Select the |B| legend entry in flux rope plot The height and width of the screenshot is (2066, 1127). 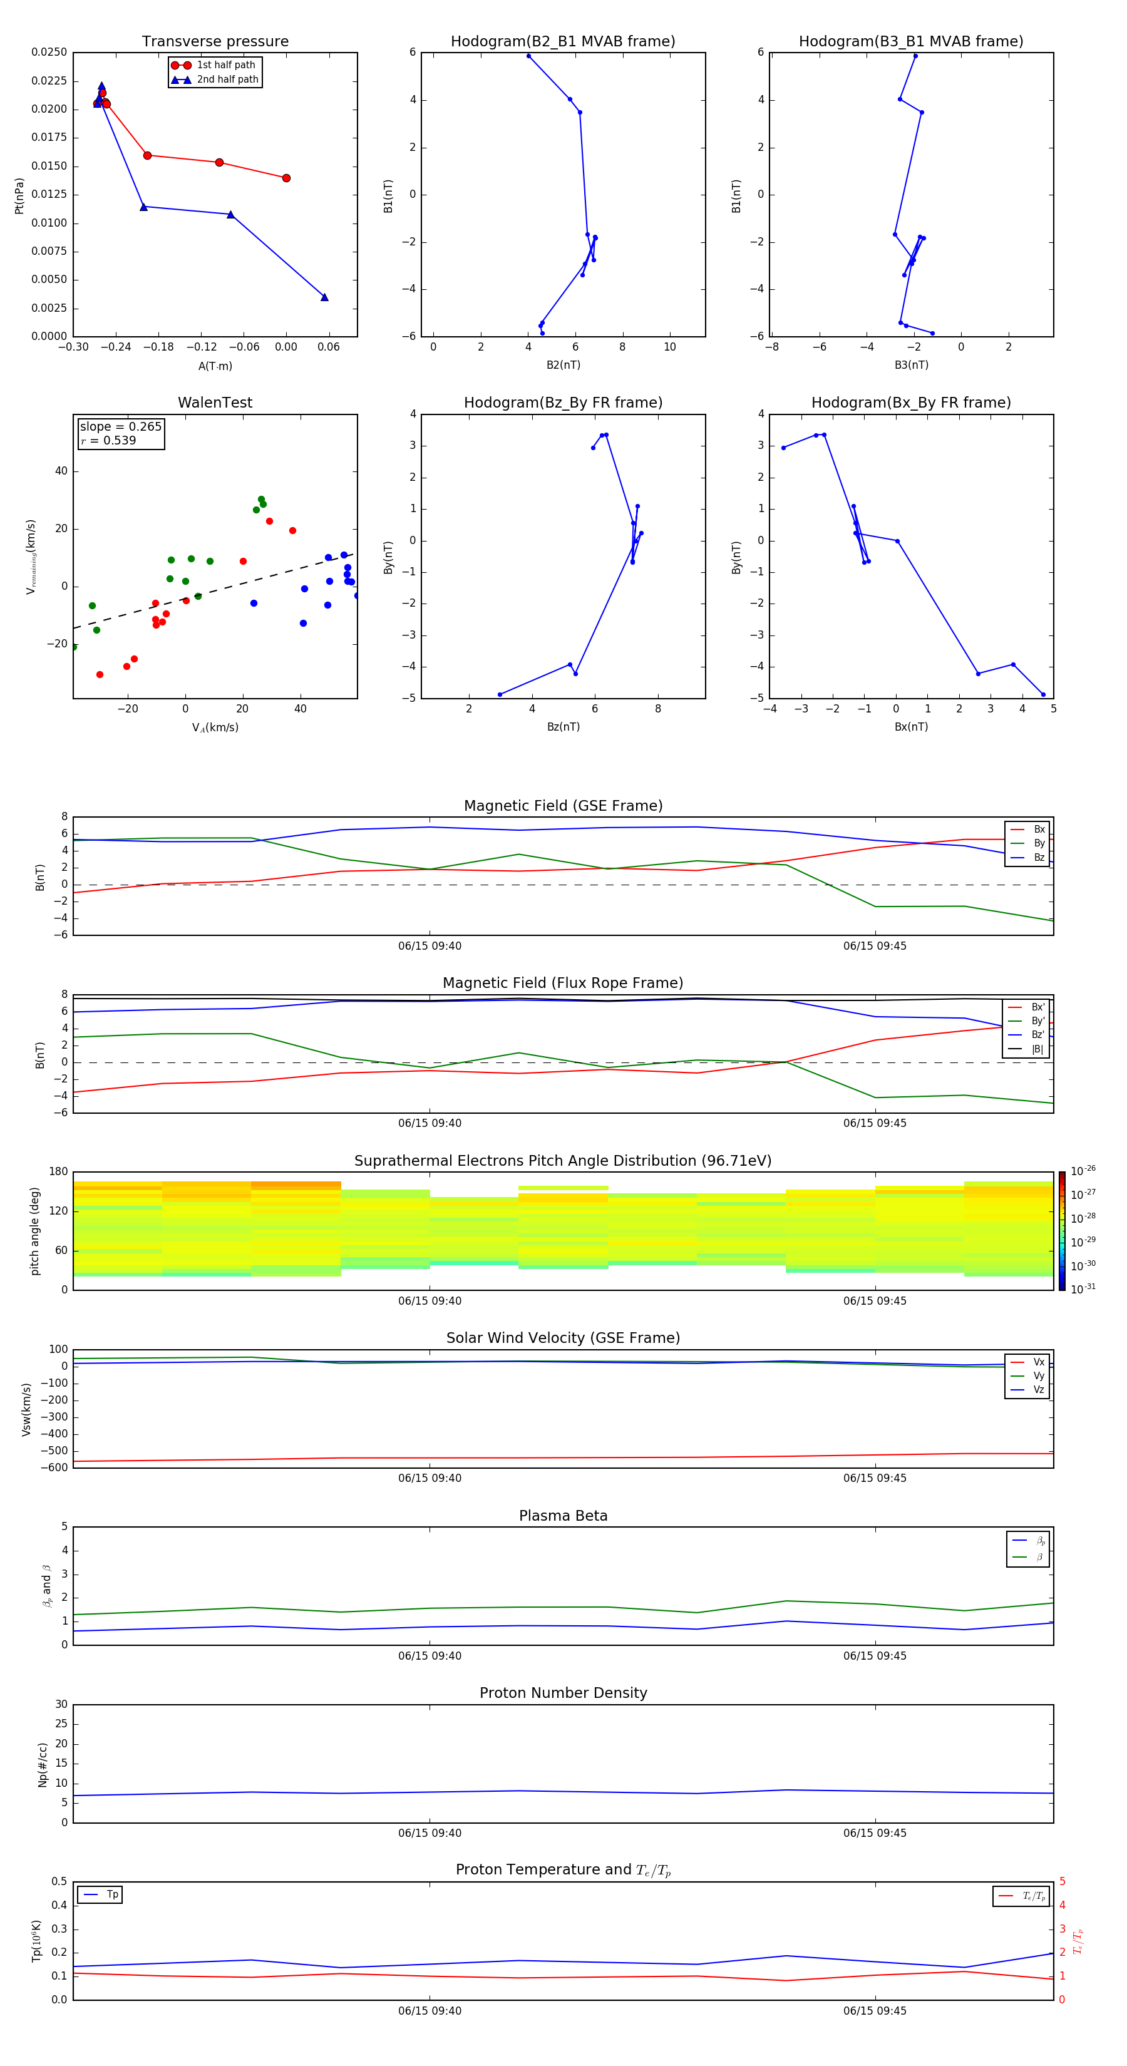1027,1049
